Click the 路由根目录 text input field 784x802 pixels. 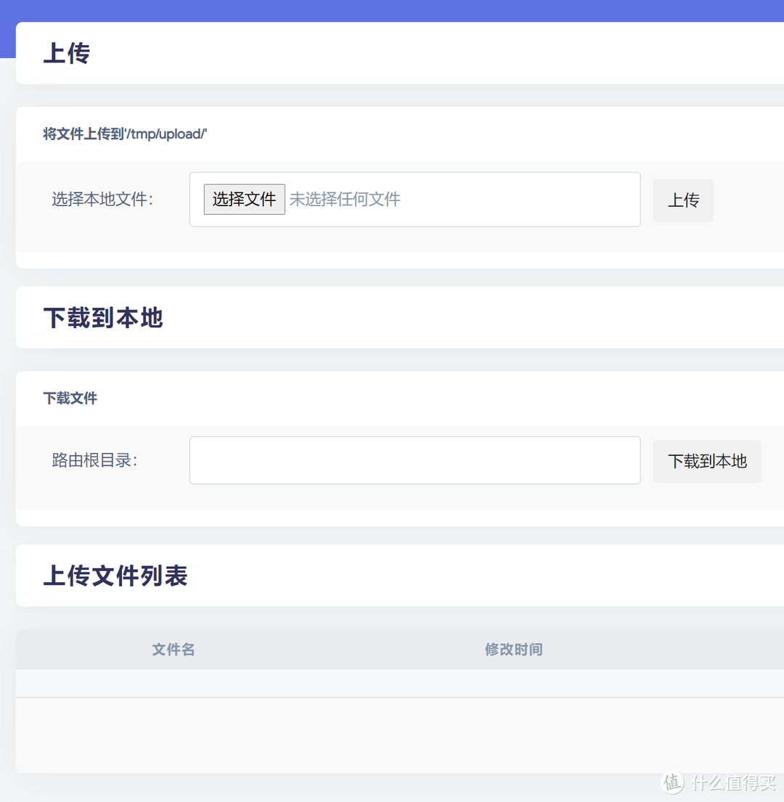pyautogui.click(x=415, y=460)
